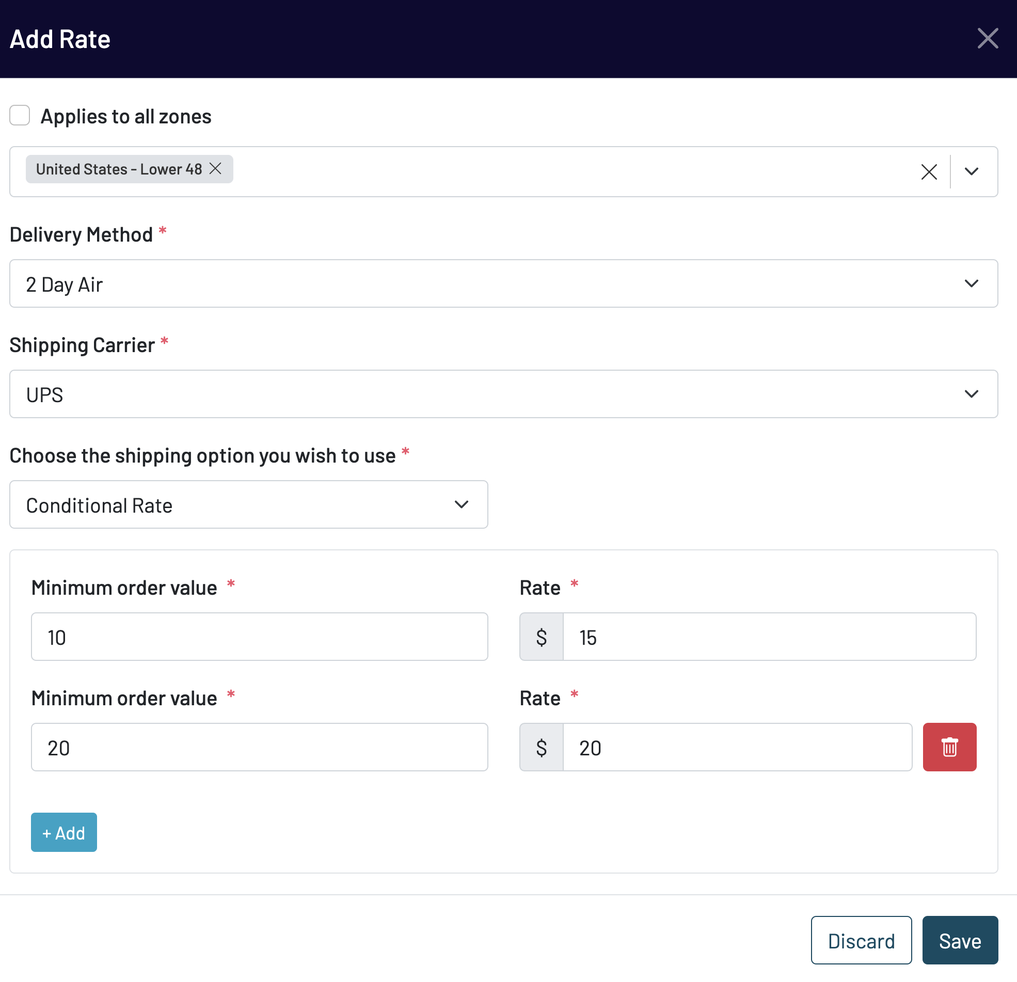The width and height of the screenshot is (1017, 982).
Task: Expand the zones selector chevron
Action: point(971,172)
